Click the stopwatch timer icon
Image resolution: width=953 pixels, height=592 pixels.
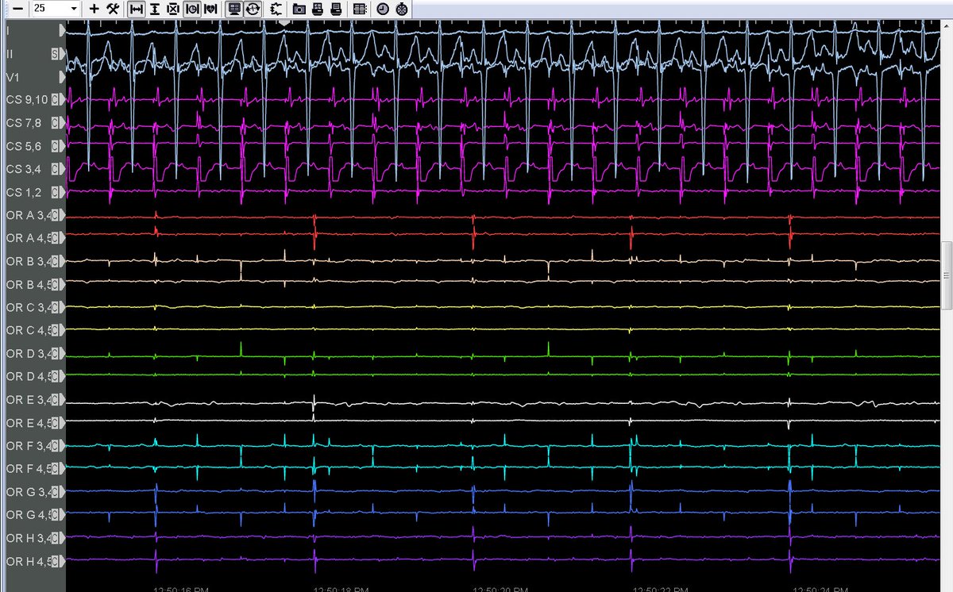pyautogui.click(x=402, y=9)
